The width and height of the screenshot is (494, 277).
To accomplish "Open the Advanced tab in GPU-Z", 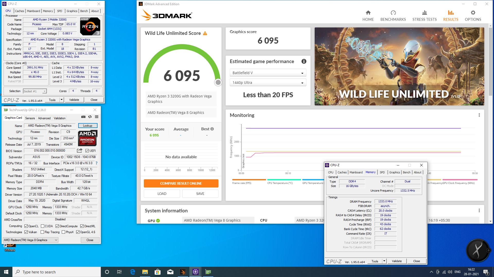I will click(x=44, y=118).
